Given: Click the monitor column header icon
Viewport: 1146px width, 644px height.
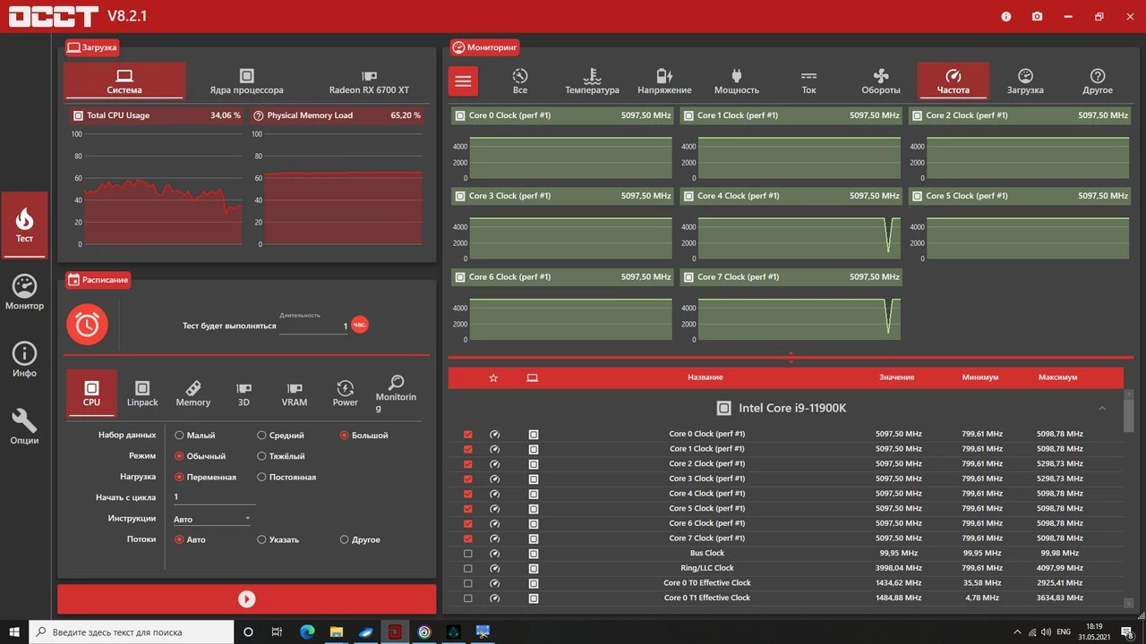Looking at the screenshot, I should coord(533,378).
